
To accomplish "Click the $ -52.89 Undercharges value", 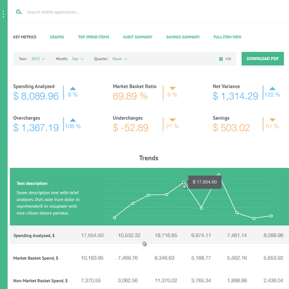I will pyautogui.click(x=131, y=128).
